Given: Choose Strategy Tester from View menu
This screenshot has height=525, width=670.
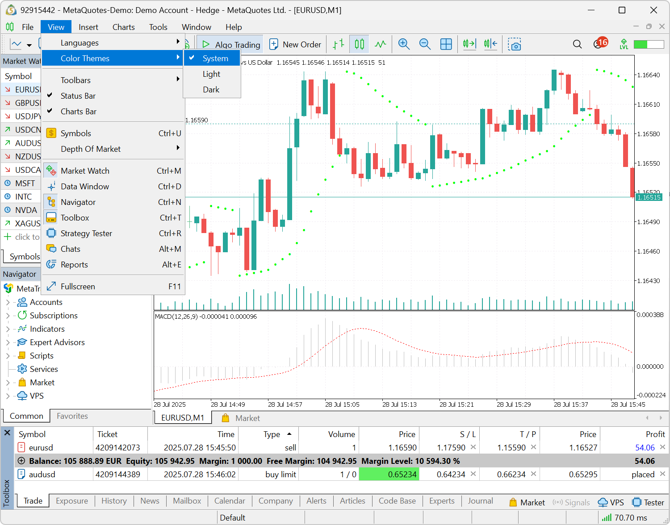Looking at the screenshot, I should pyautogui.click(x=86, y=233).
